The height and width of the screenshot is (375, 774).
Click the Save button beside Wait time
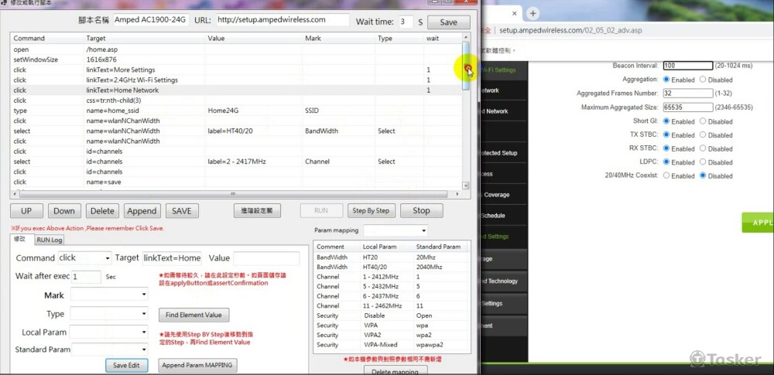(x=448, y=22)
